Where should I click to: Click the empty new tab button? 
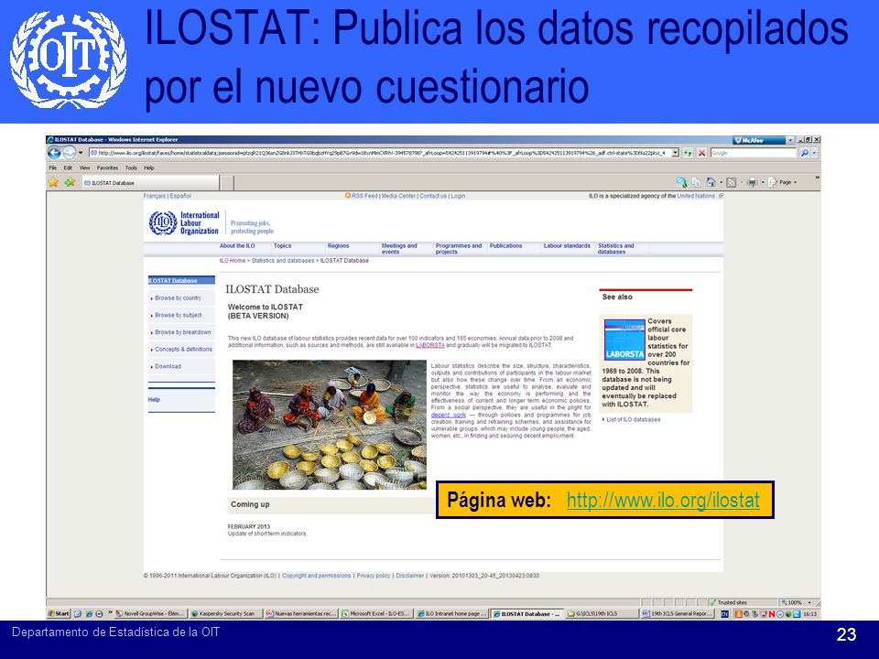click(227, 183)
